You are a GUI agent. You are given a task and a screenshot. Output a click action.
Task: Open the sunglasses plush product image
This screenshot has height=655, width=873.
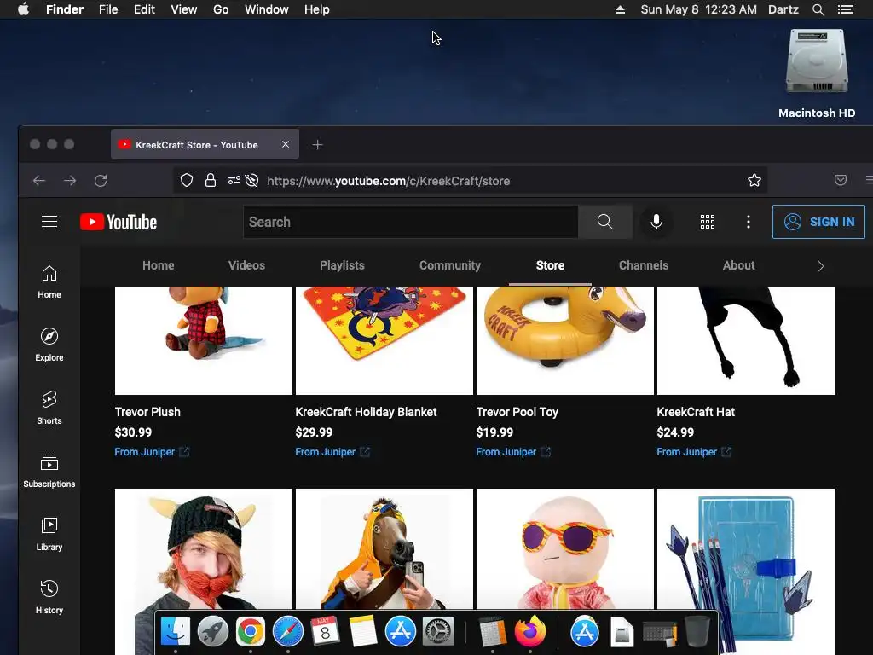pos(565,548)
